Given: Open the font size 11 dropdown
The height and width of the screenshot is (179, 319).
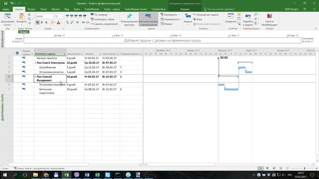Looking at the screenshot, I should (62, 16).
